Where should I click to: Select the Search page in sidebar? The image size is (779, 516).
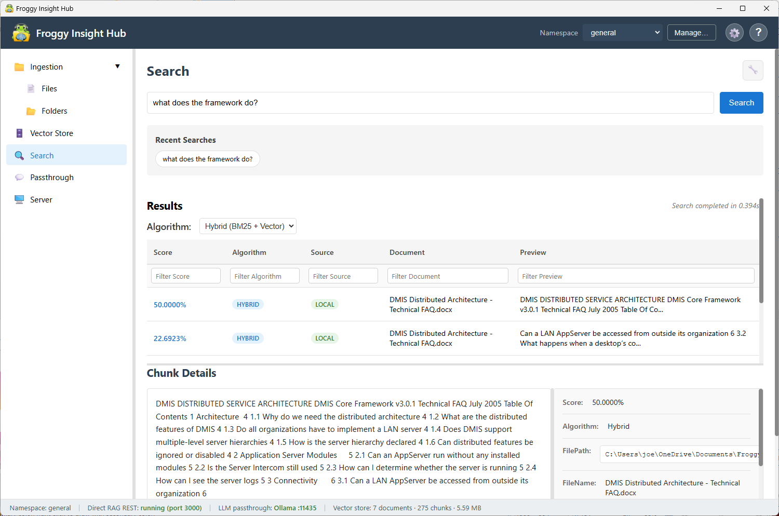[66, 155]
